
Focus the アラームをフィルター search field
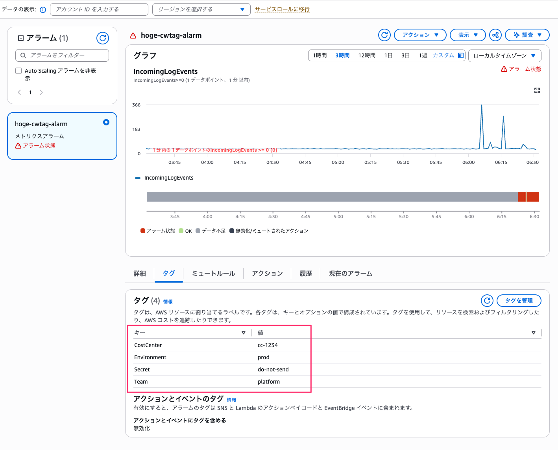62,55
